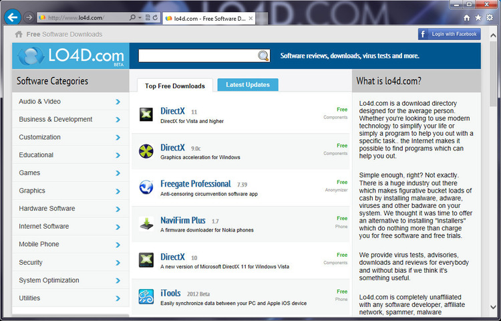Click the Security category label
501x321 pixels.
click(31, 263)
